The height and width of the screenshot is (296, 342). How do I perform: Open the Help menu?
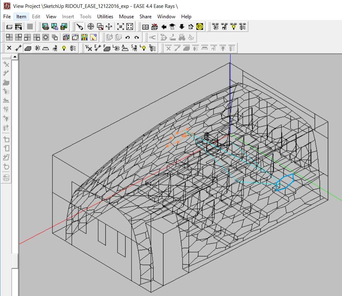click(x=186, y=16)
